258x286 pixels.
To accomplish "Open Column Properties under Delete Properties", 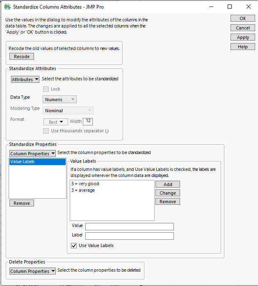I will pos(32,271).
